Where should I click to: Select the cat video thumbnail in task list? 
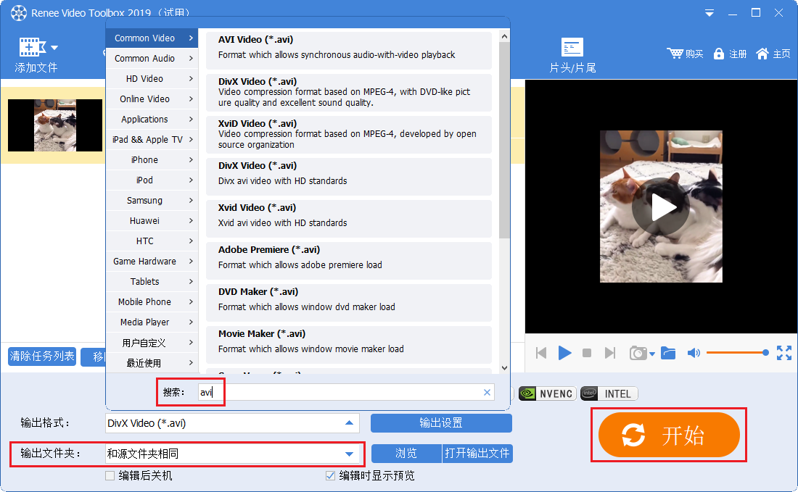click(x=55, y=125)
